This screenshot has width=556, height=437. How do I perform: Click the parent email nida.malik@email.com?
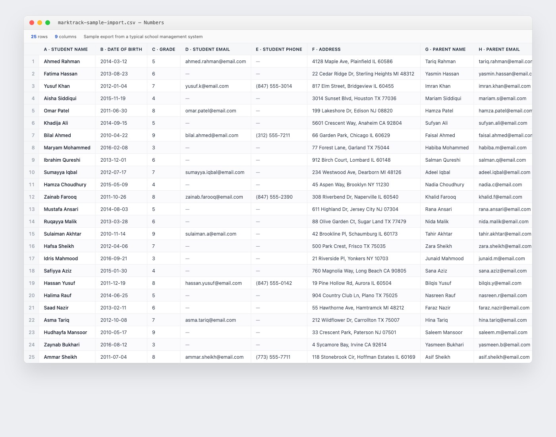coord(503,222)
